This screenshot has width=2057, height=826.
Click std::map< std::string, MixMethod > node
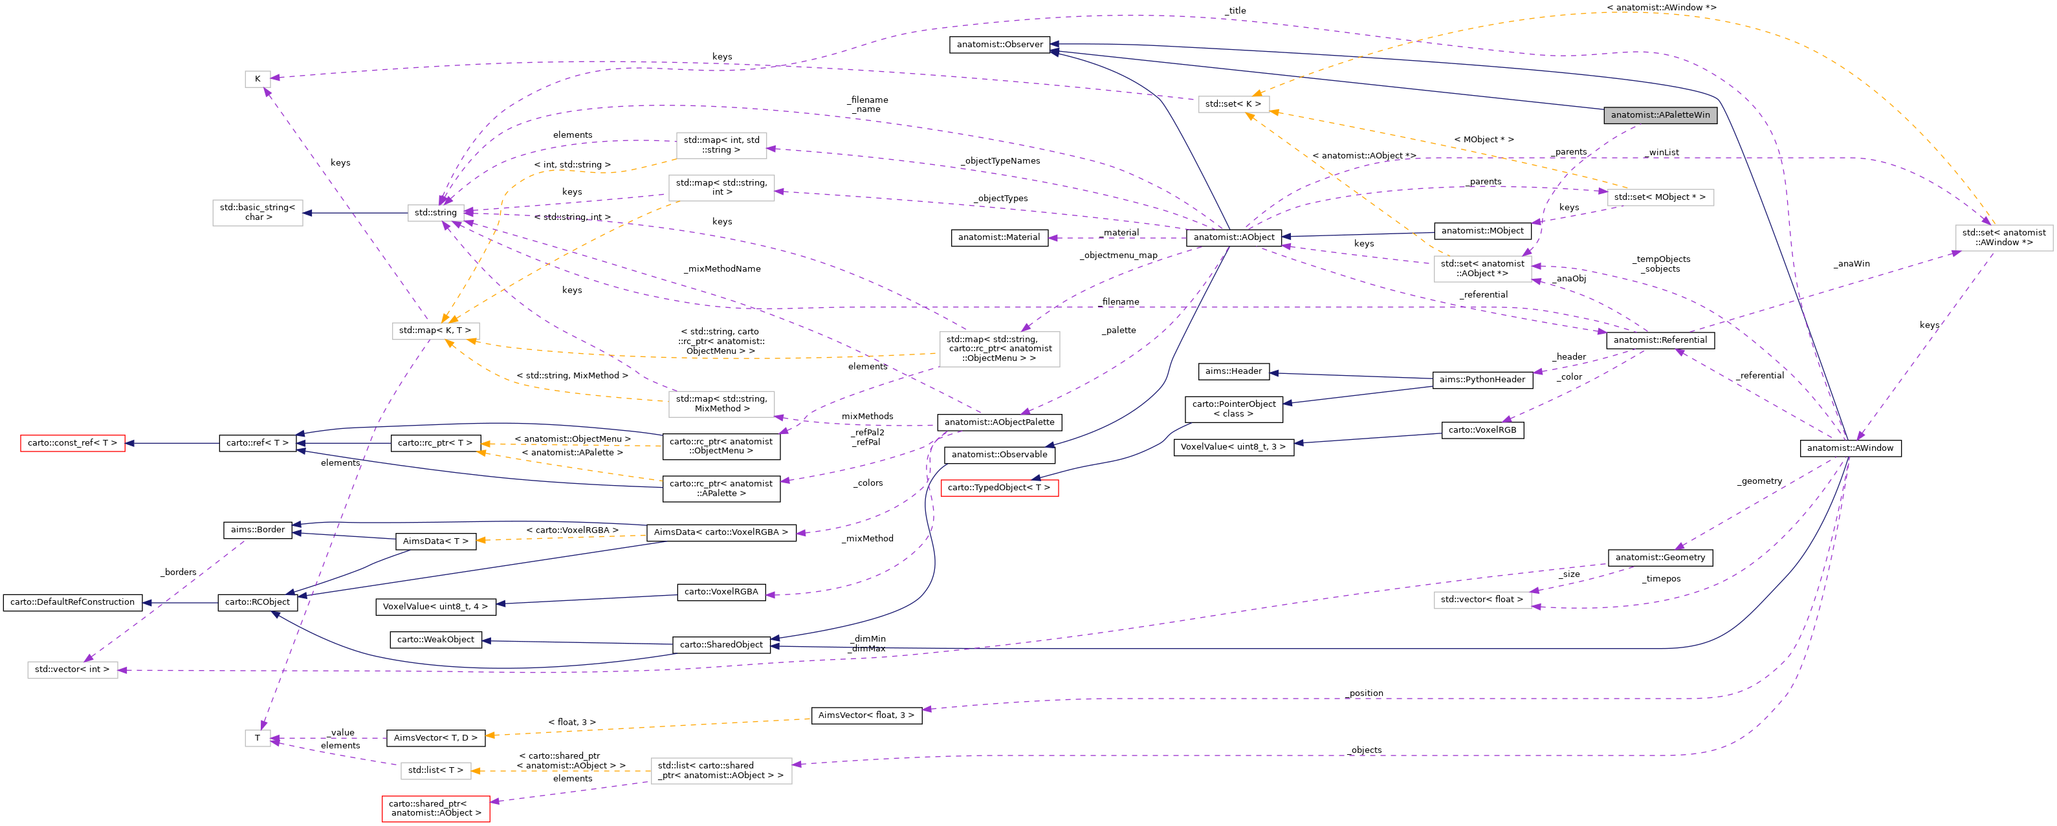pyautogui.click(x=721, y=404)
